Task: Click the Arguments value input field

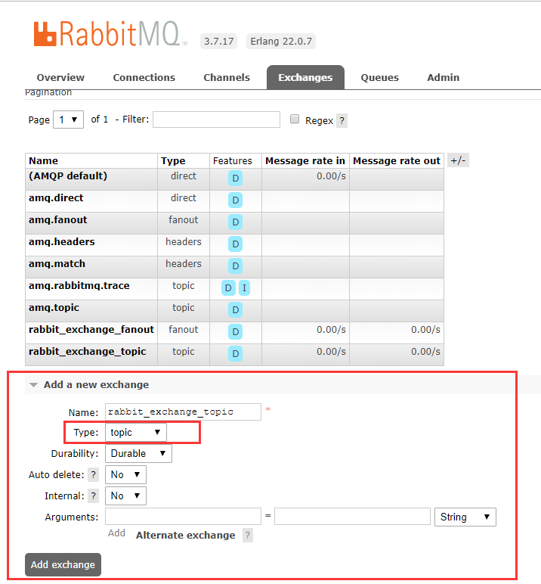Action: 352,517
